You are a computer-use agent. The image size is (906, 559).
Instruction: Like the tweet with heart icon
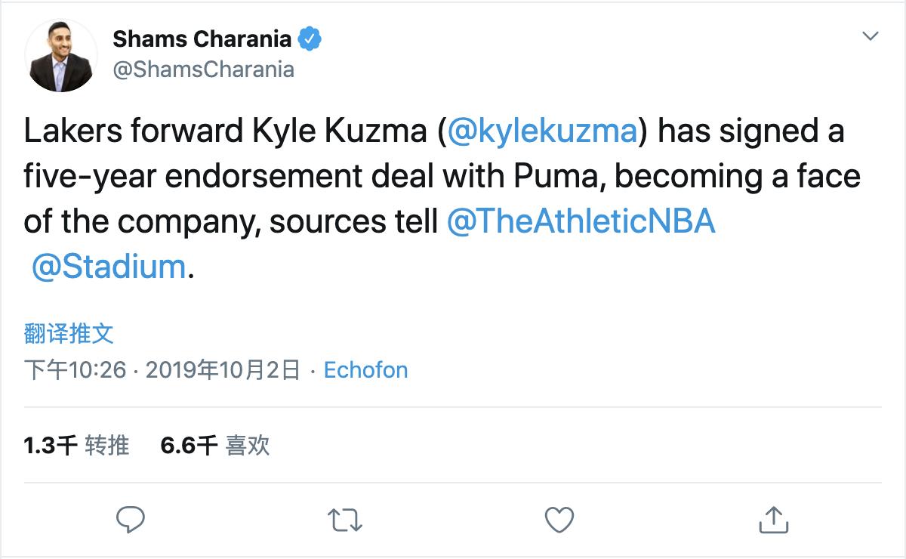pos(559,519)
